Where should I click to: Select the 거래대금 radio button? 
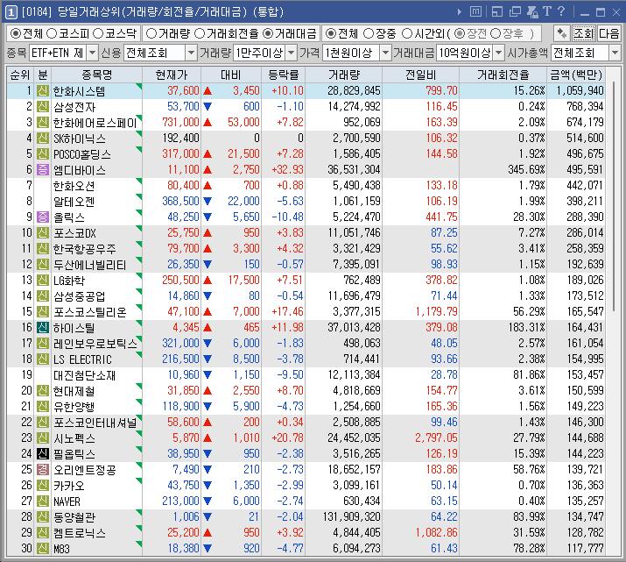click(x=268, y=33)
